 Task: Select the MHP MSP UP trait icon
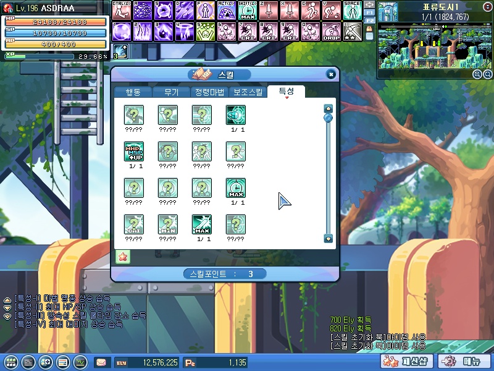point(134,151)
